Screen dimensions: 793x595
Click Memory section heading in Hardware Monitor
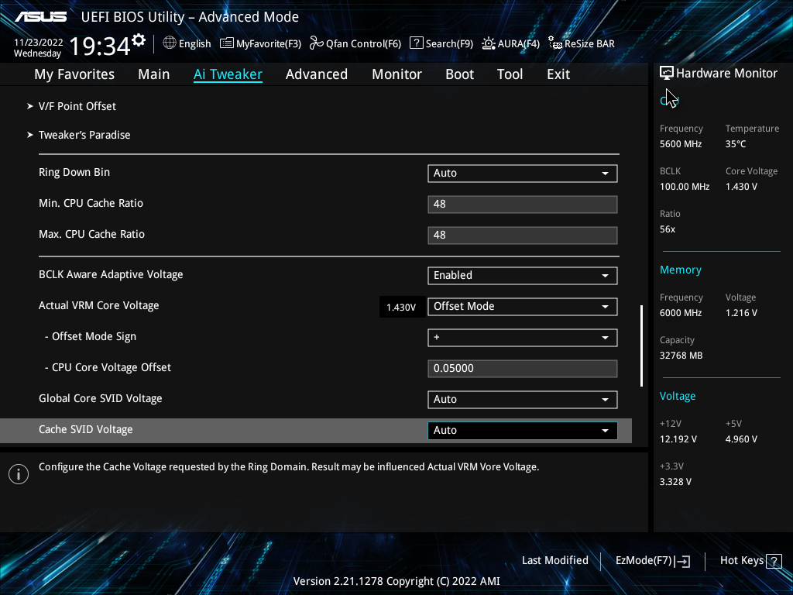click(680, 270)
